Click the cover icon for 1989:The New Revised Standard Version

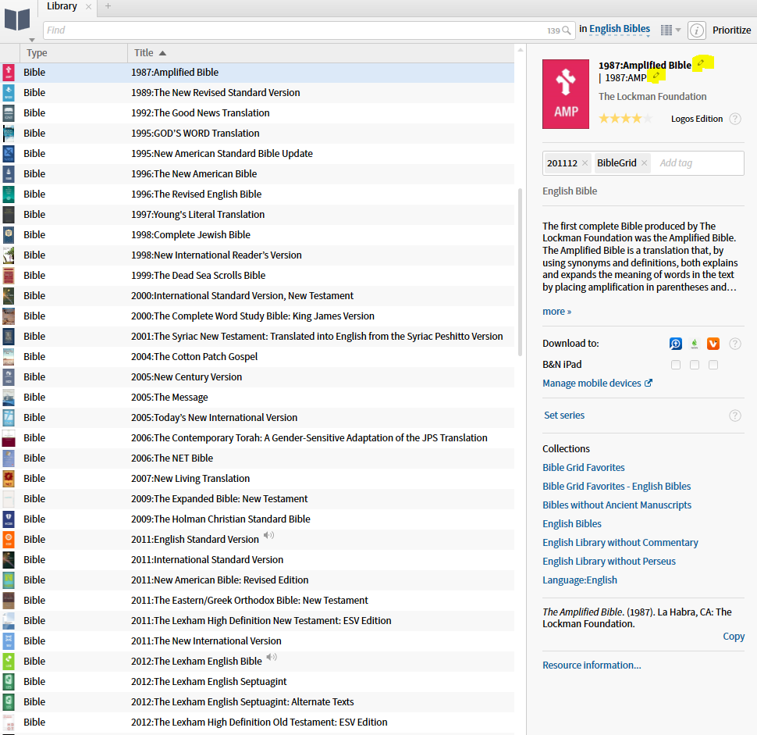9,93
